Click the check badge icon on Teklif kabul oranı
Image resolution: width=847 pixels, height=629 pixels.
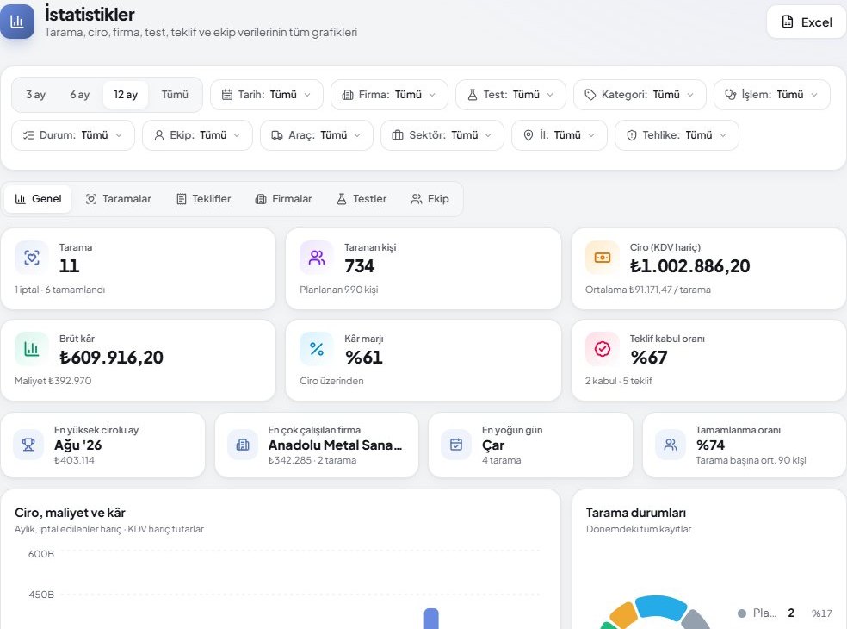603,349
